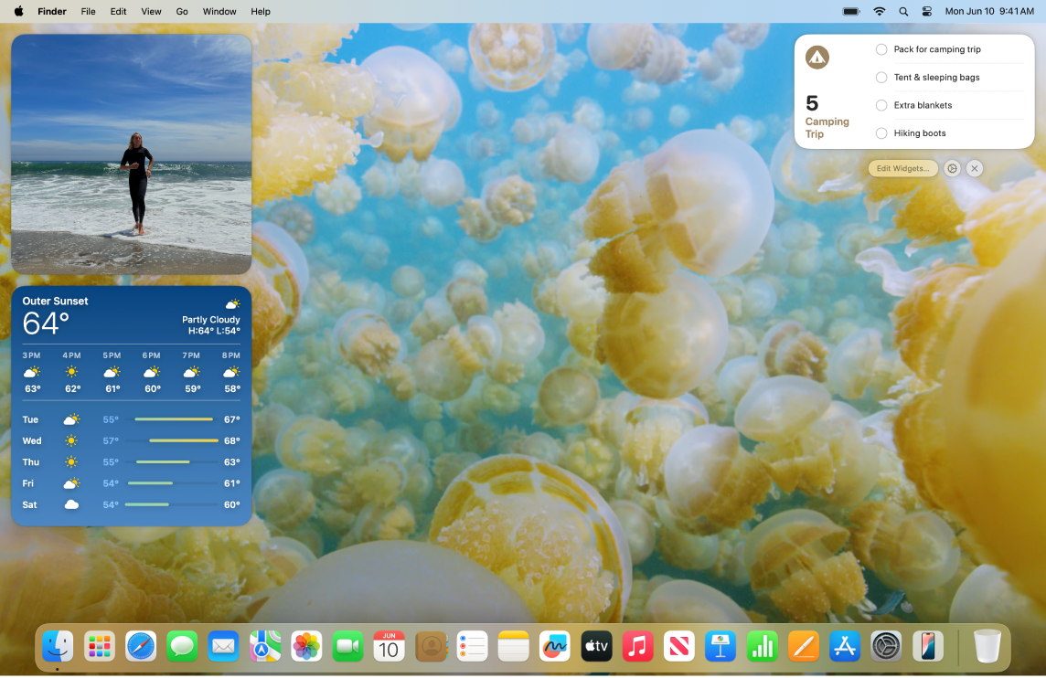
Task: Open the Stocks app icon
Action: (x=762, y=646)
